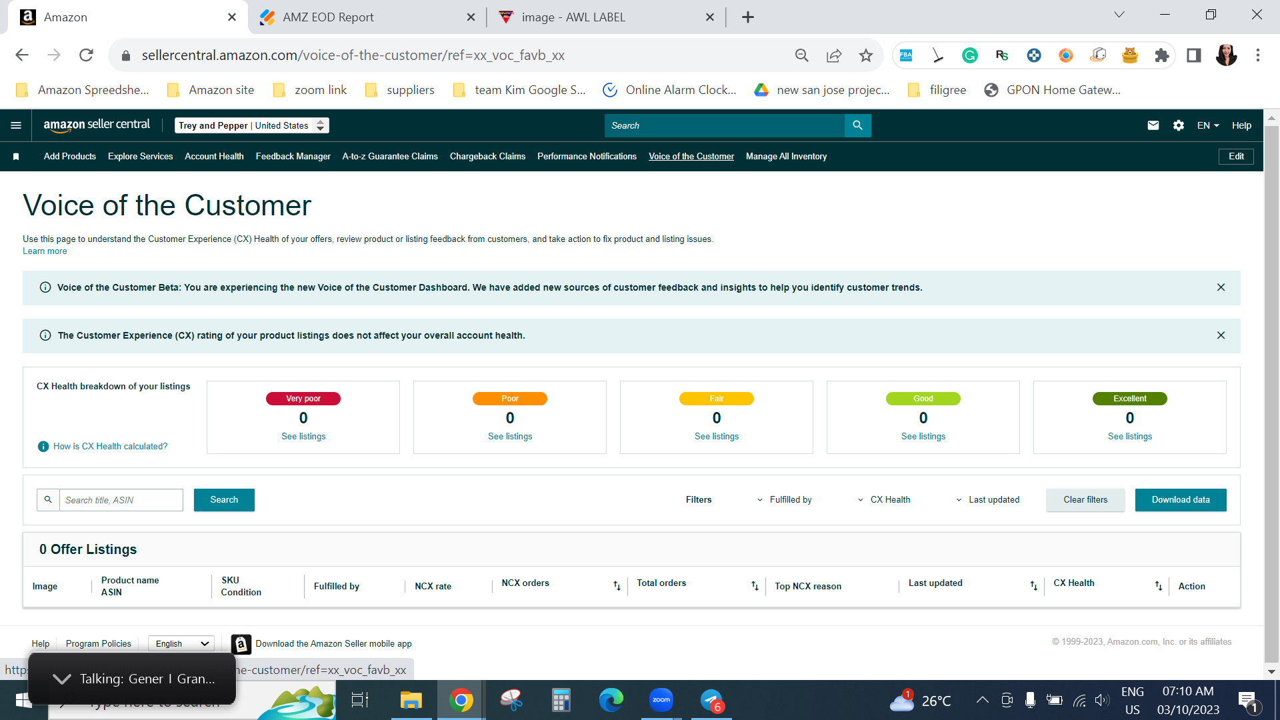The image size is (1280, 720).
Task: Open the Help link in the header
Action: 1241,125
